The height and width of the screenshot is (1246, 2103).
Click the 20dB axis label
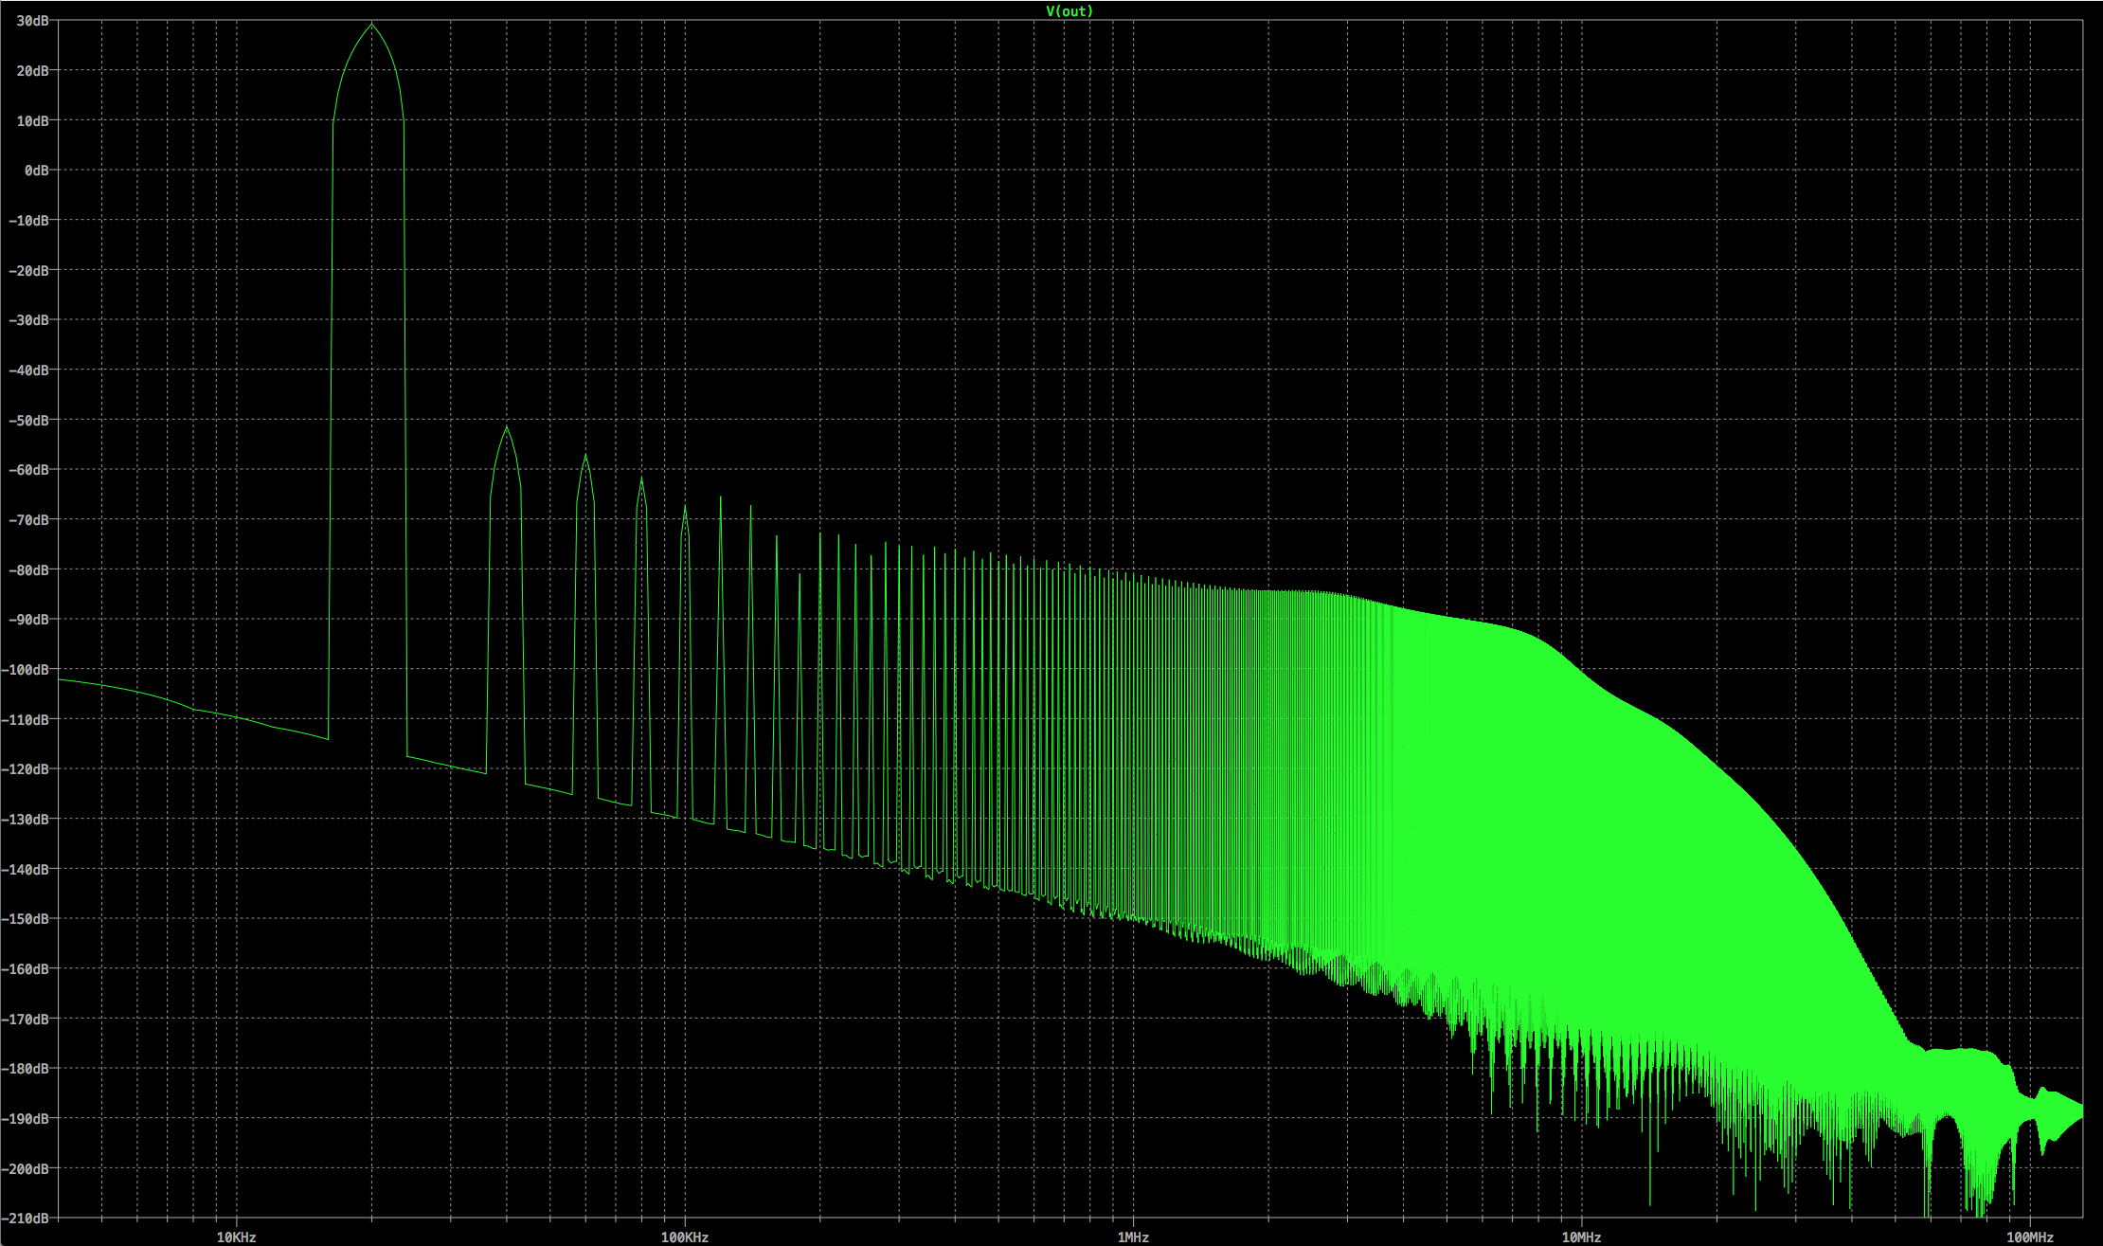32,71
